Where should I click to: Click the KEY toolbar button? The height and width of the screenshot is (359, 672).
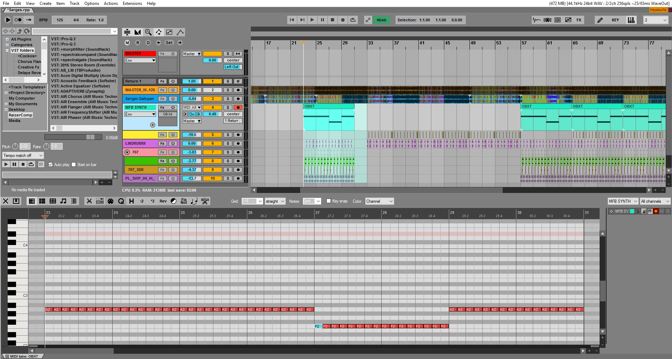(x=615, y=20)
